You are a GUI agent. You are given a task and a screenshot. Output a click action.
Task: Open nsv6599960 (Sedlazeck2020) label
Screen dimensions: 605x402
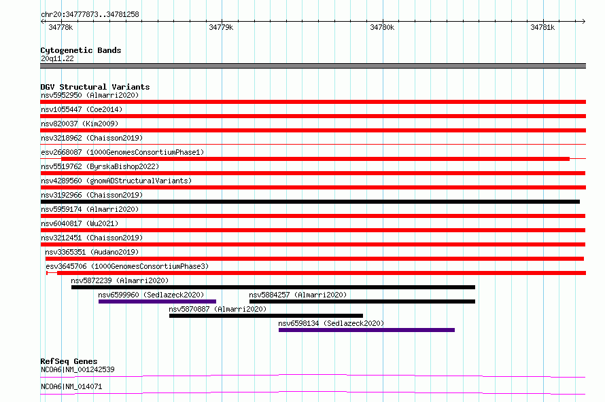[151, 295]
